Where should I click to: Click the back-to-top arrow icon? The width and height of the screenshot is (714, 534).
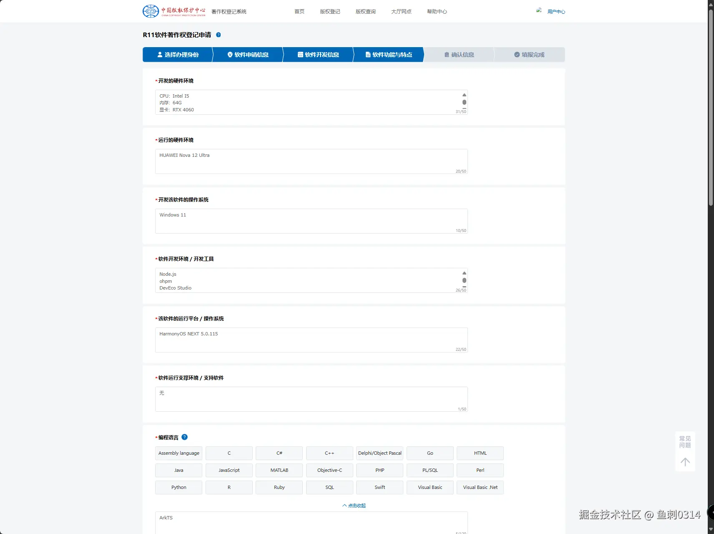685,462
